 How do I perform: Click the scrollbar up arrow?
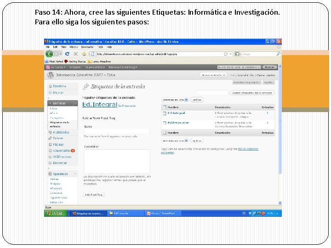[280, 67]
